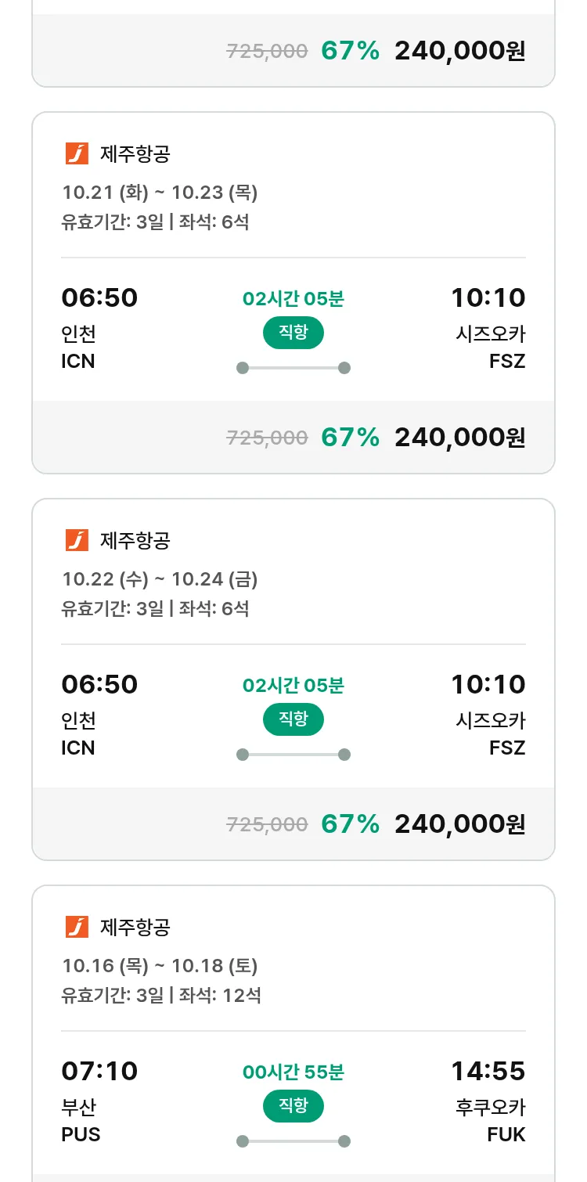Select Jeju Air logo on the Busan–Fukuoka card
Screen dimensions: 587x1182
click(x=77, y=928)
